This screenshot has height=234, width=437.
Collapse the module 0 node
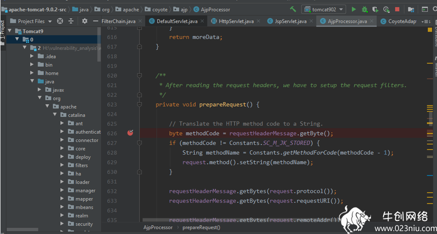click(17, 39)
